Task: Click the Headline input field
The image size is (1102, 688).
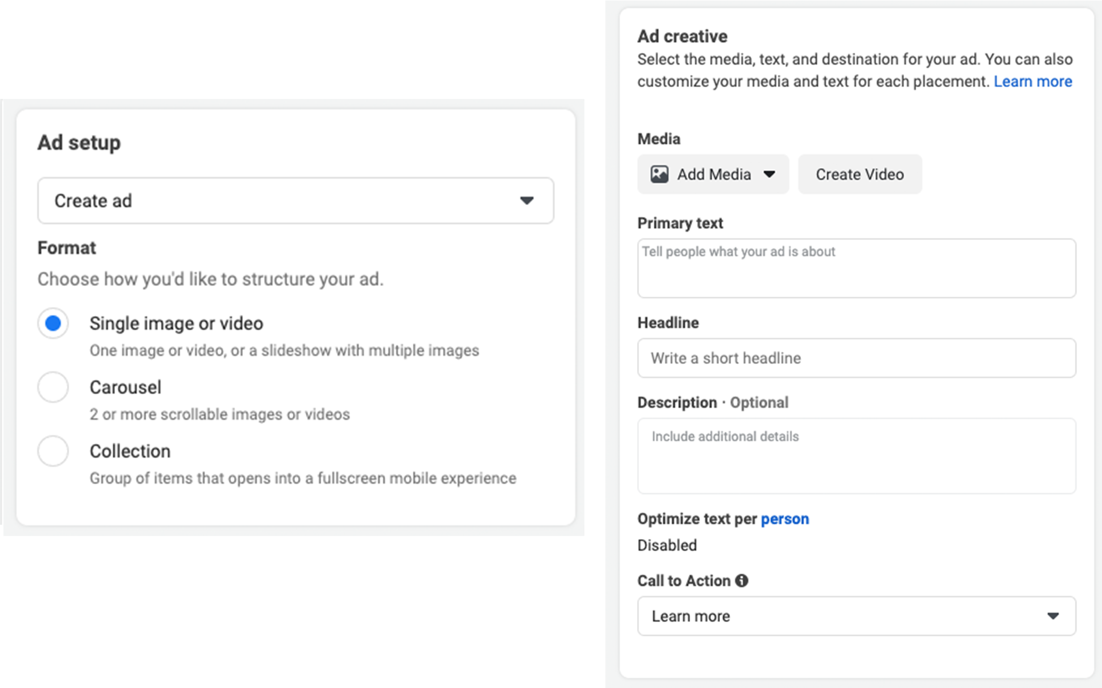Action: pyautogui.click(x=856, y=358)
